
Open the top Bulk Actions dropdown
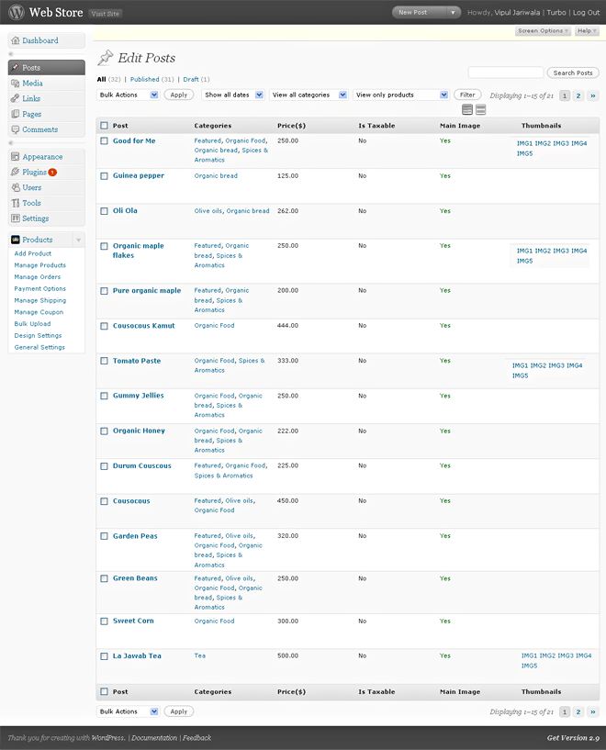(x=128, y=95)
